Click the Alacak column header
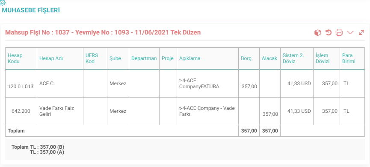 click(x=269, y=58)
